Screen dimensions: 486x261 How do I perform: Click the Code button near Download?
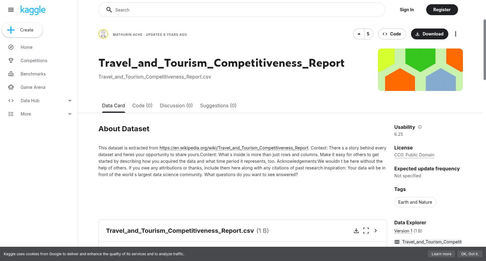pos(392,34)
